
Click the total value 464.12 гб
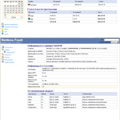pos(101,22)
